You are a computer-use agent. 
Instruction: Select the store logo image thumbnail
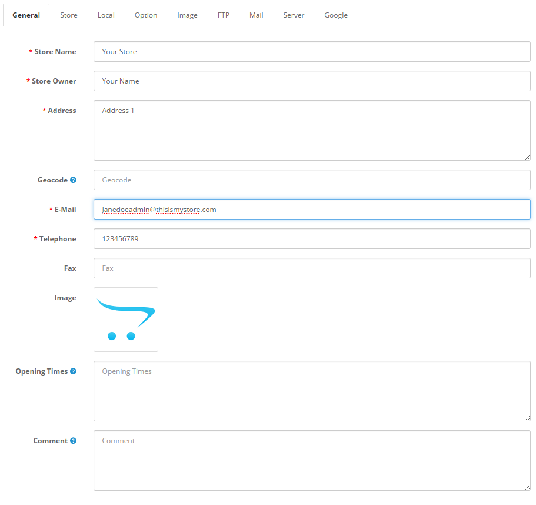point(126,320)
